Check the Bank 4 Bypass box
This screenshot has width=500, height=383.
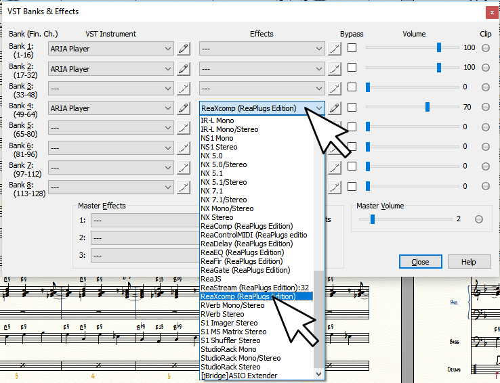[352, 107]
